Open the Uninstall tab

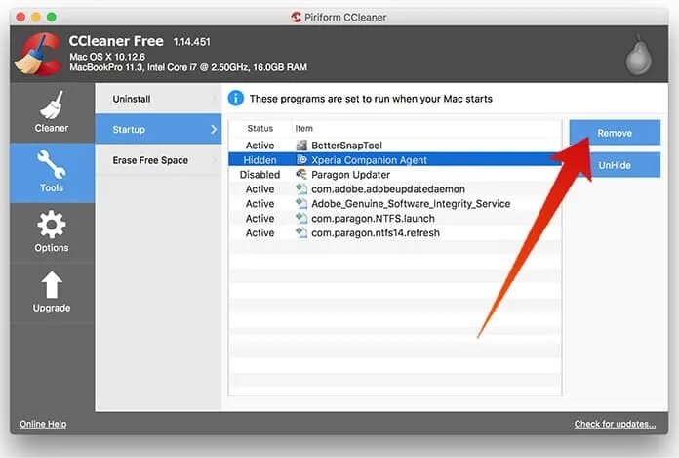tap(158, 99)
